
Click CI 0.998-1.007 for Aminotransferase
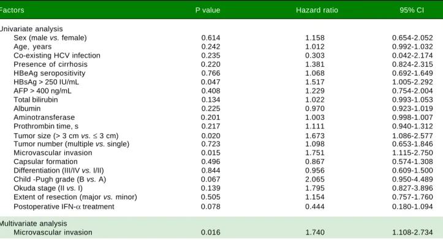(412, 117)
